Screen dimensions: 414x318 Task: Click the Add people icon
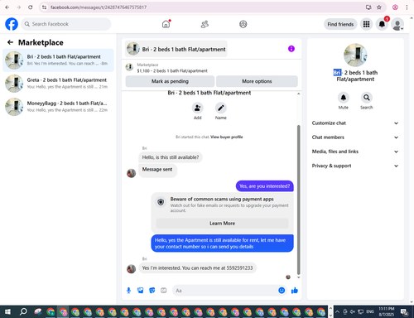(197, 108)
